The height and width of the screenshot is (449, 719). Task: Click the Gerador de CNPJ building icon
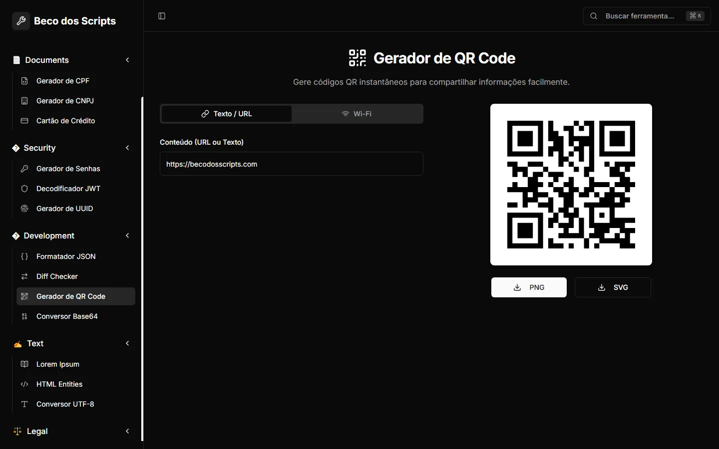point(24,101)
